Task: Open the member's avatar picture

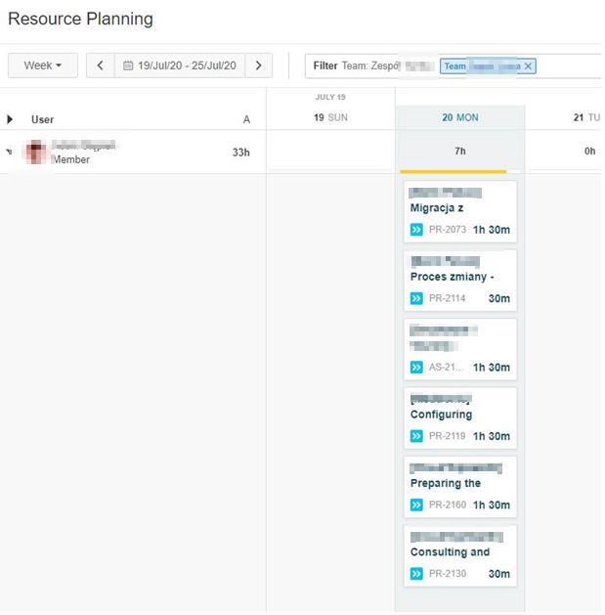Action: tap(36, 152)
